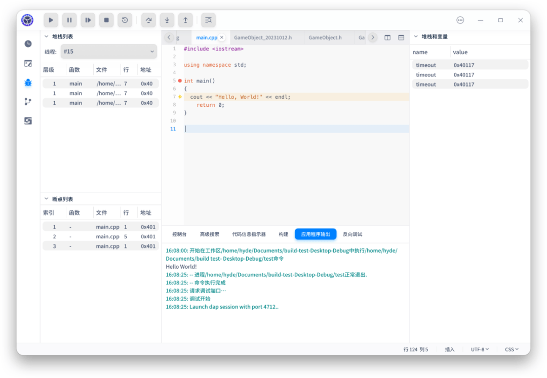This screenshot has height=378, width=547.
Task: Open the ellipsis options menu near window controls
Action: (x=460, y=20)
